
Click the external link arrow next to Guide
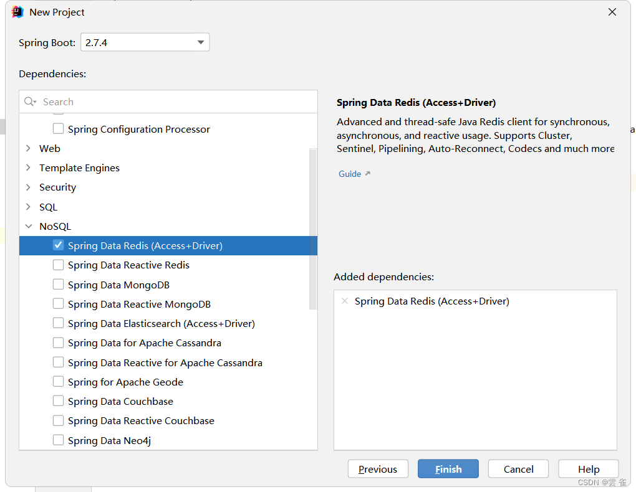pyautogui.click(x=367, y=174)
